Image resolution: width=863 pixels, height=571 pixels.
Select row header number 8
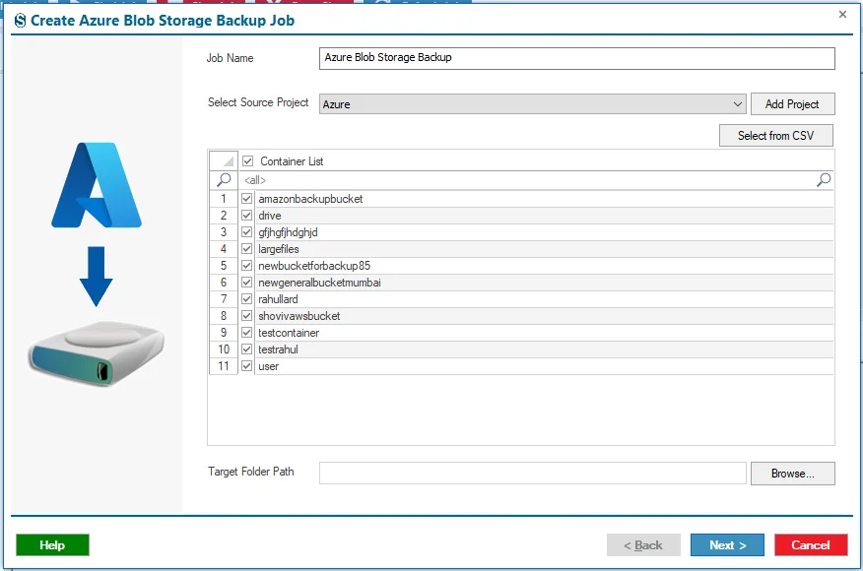pos(224,316)
